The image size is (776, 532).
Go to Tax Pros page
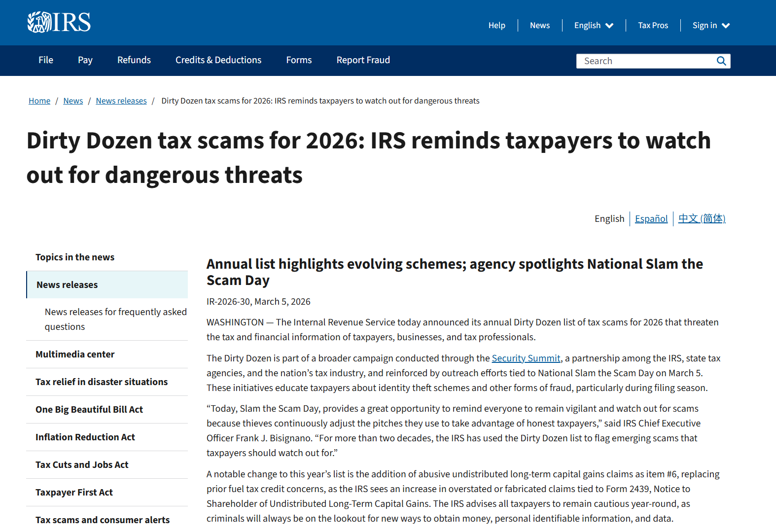653,26
